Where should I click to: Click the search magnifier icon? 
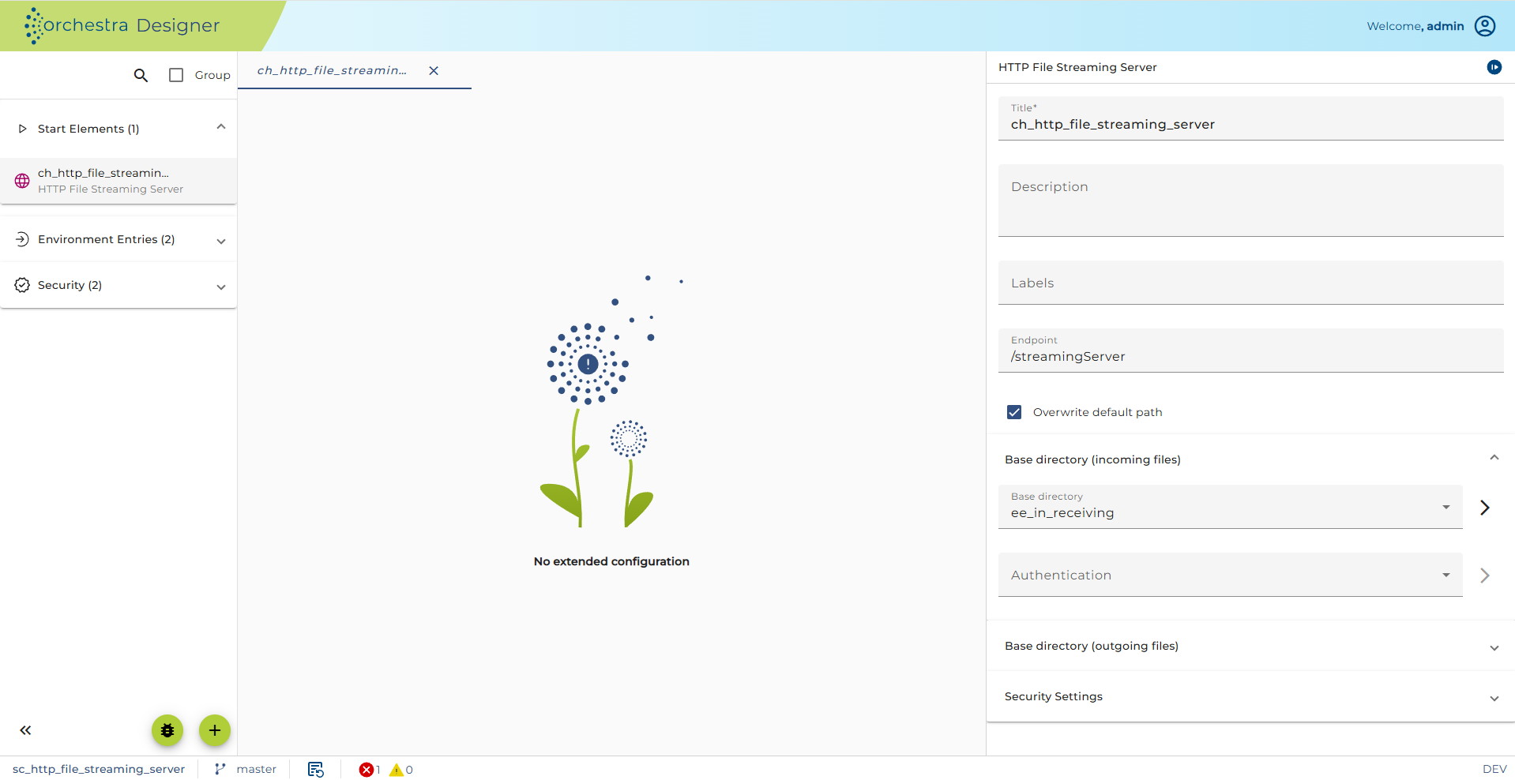141,75
